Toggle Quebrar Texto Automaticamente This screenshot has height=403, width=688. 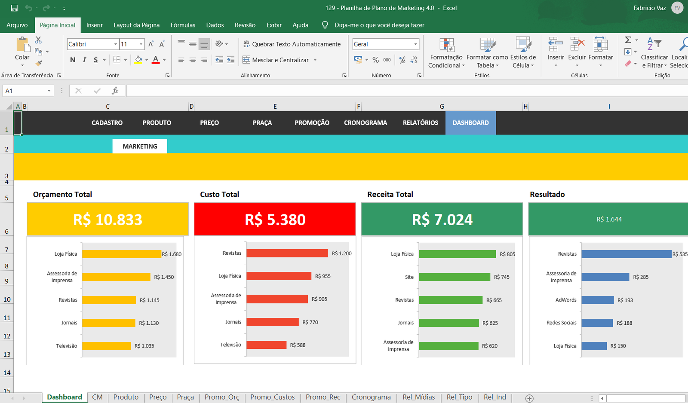click(x=292, y=44)
